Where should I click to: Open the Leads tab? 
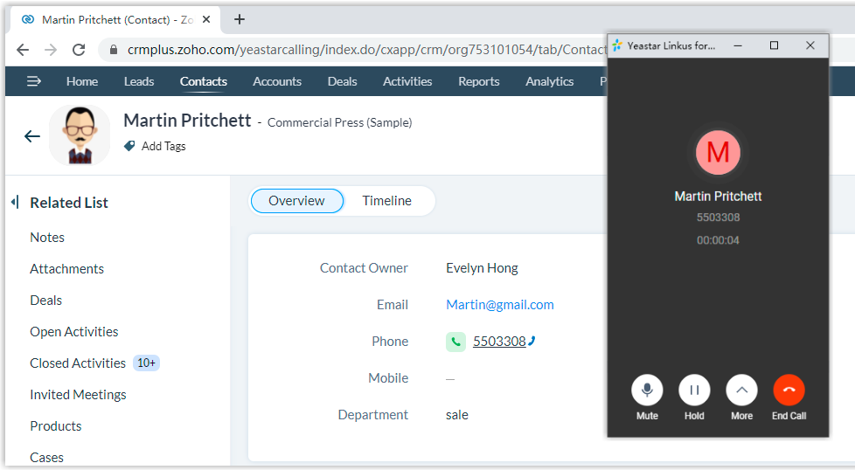139,81
